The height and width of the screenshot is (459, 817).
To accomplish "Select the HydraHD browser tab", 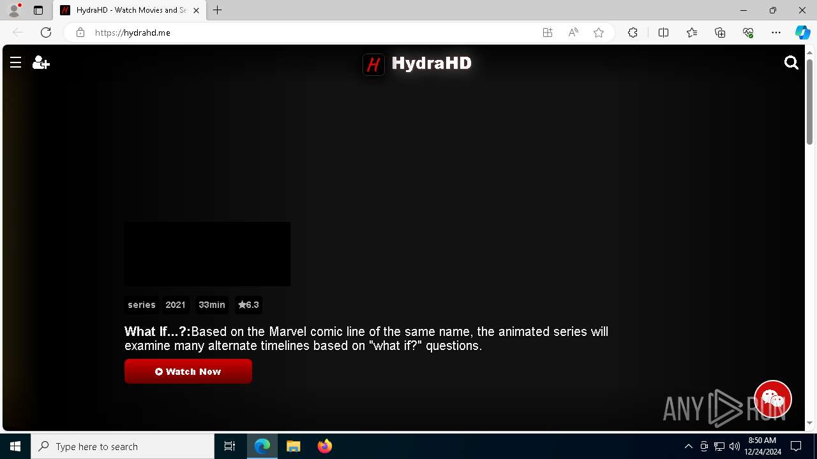I will tap(130, 10).
